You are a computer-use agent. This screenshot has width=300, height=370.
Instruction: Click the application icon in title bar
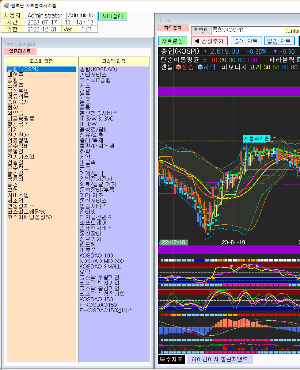coord(6,5)
